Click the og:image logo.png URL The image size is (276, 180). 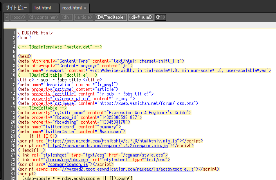148,103
